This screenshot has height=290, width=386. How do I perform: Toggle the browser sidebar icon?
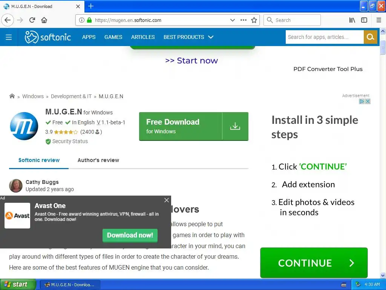pyautogui.click(x=364, y=20)
